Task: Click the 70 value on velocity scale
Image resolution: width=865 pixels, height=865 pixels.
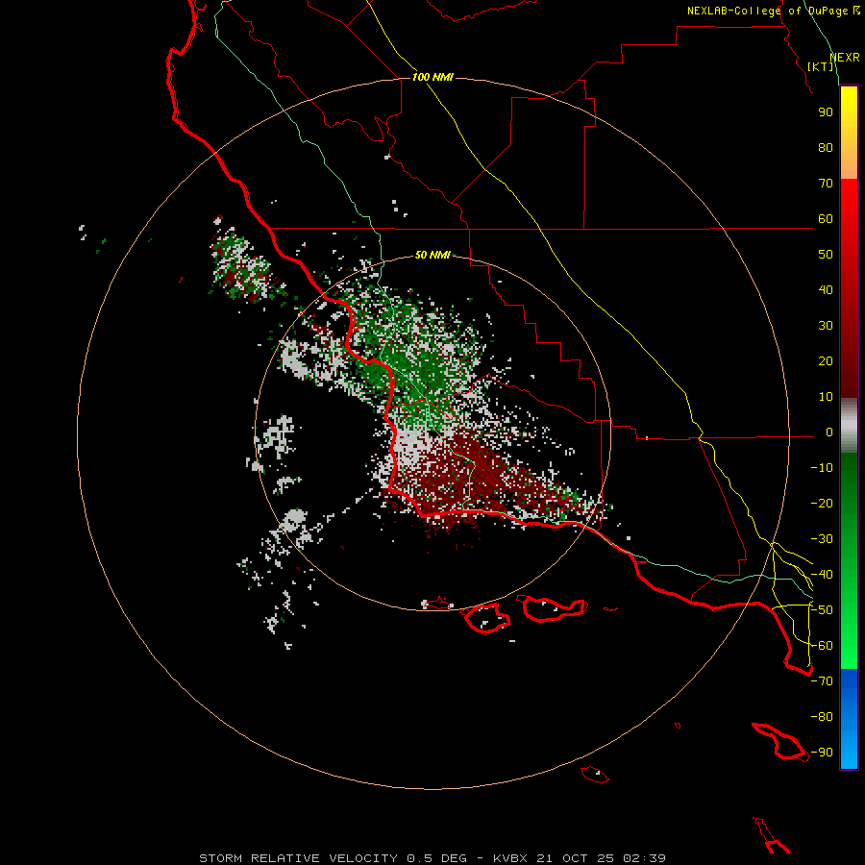Action: [x=826, y=184]
